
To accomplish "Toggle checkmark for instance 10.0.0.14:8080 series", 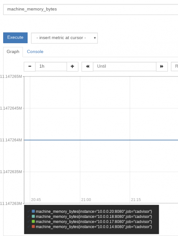I will (x=29, y=227).
